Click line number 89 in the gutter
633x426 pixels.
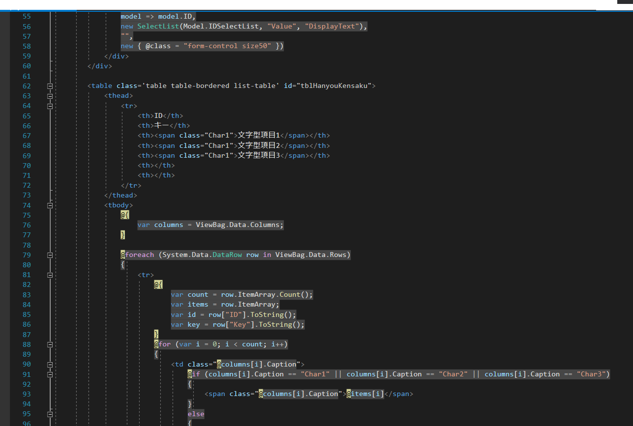coord(27,354)
